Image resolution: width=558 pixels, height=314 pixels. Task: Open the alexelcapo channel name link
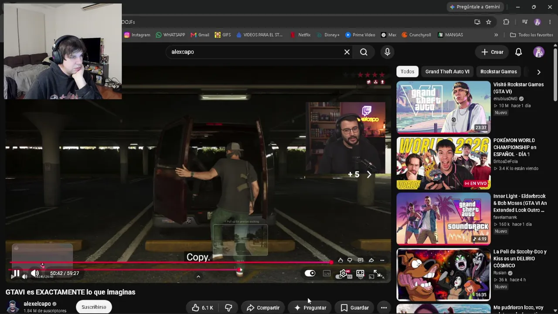coord(37,304)
